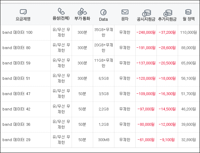Click the Data column header text
Viewport: 200px width, 153px height.
(103, 19)
